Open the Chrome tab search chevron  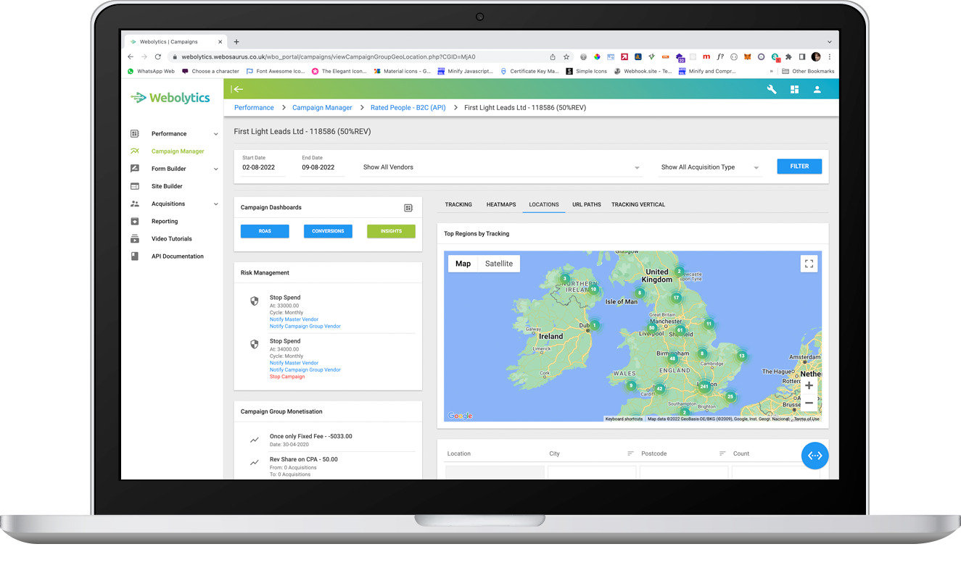pyautogui.click(x=830, y=42)
